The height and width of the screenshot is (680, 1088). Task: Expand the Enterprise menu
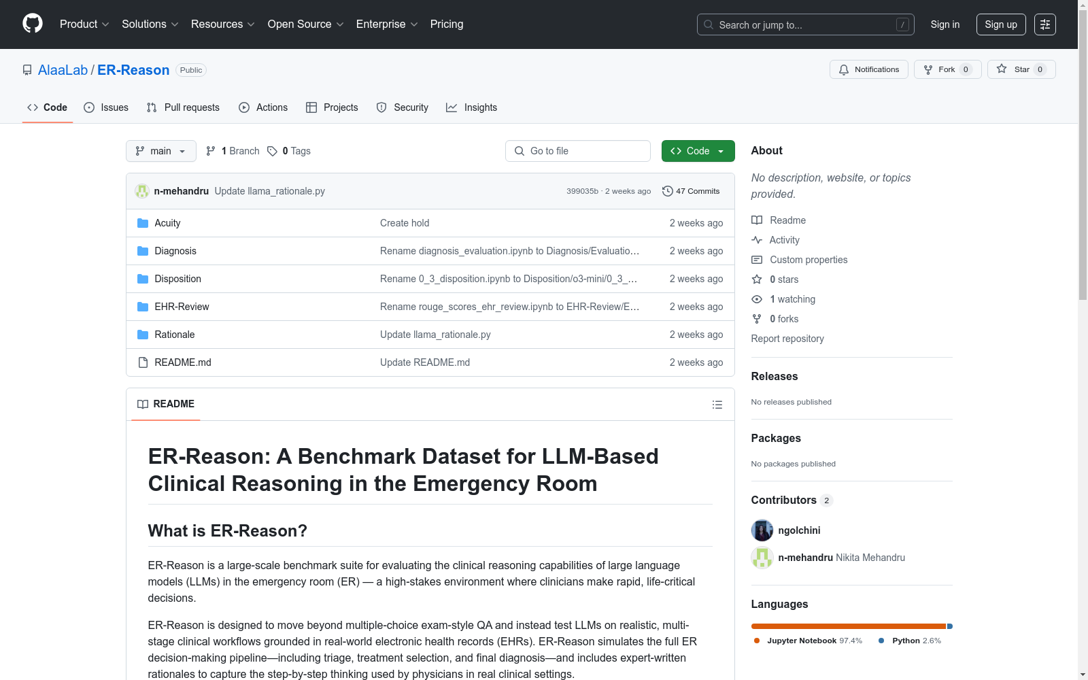tap(387, 24)
